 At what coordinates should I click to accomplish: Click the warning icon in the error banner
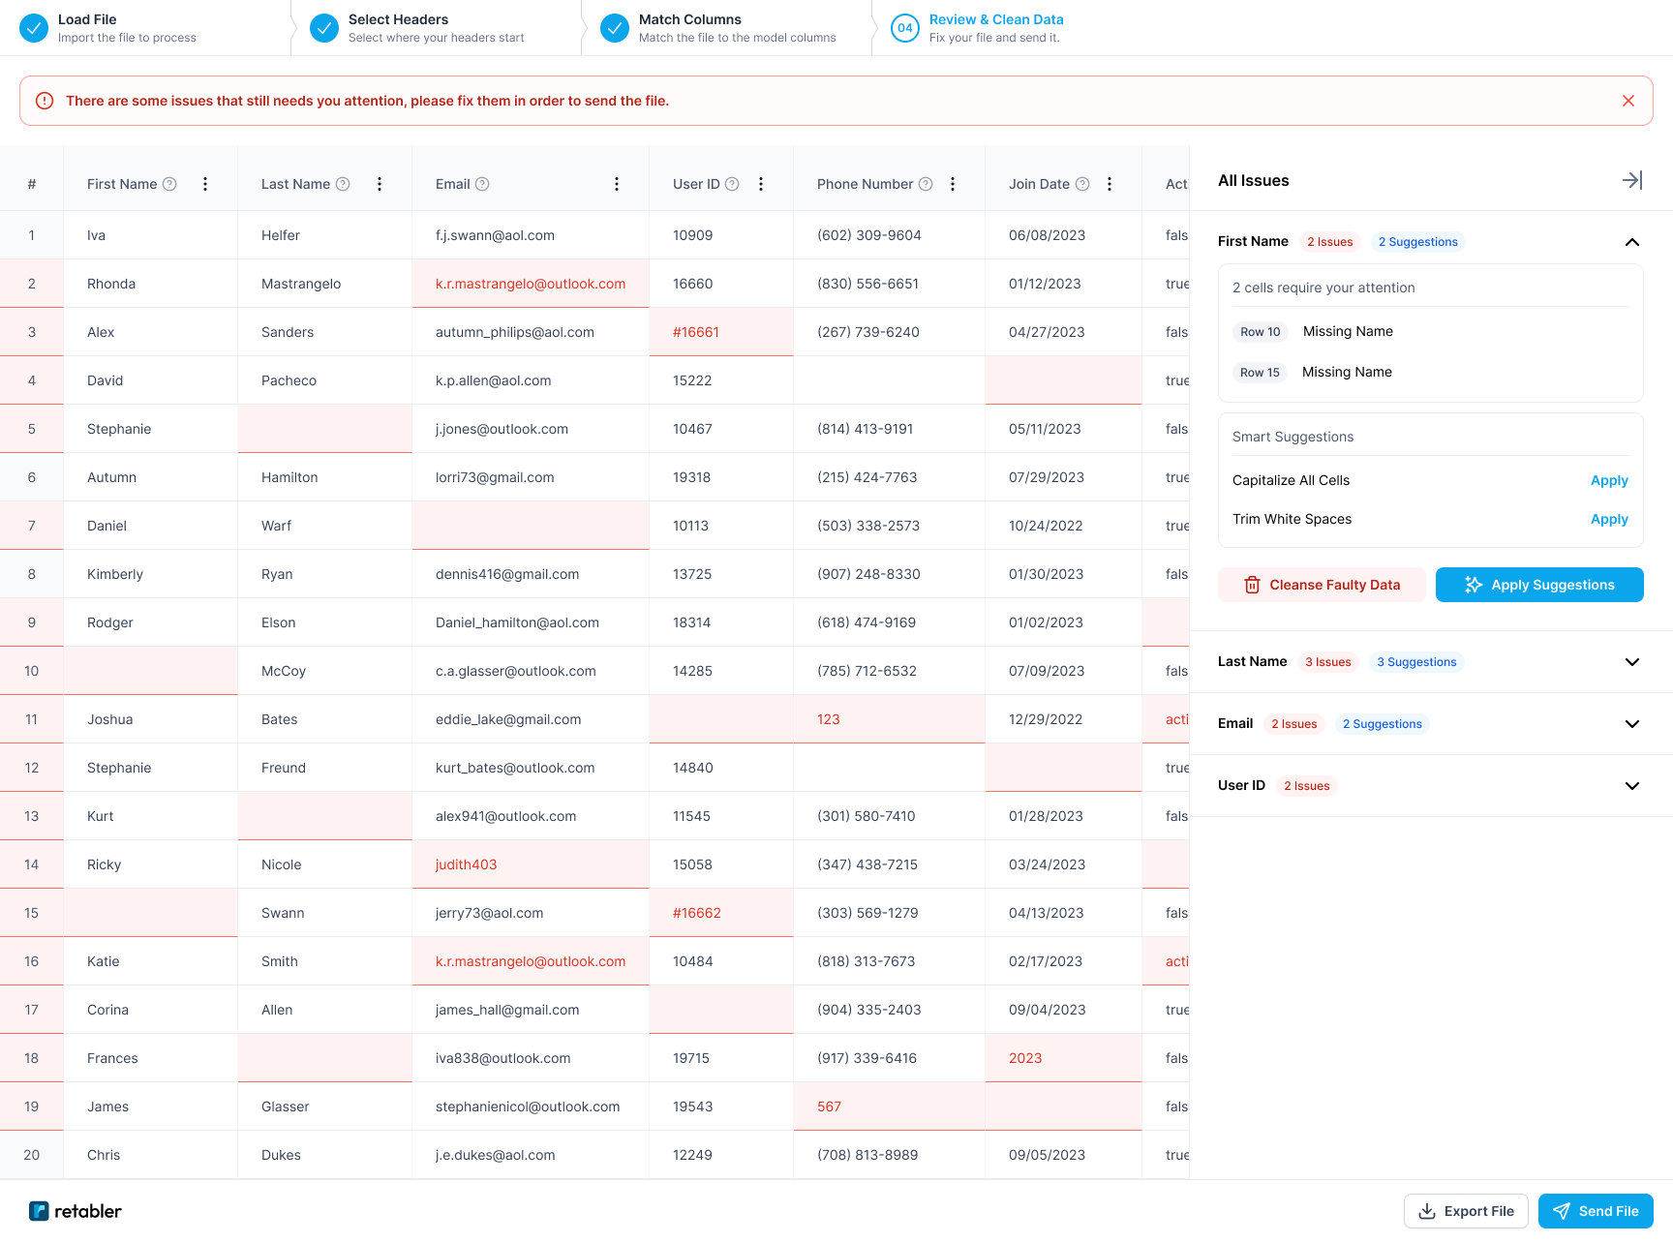[45, 101]
